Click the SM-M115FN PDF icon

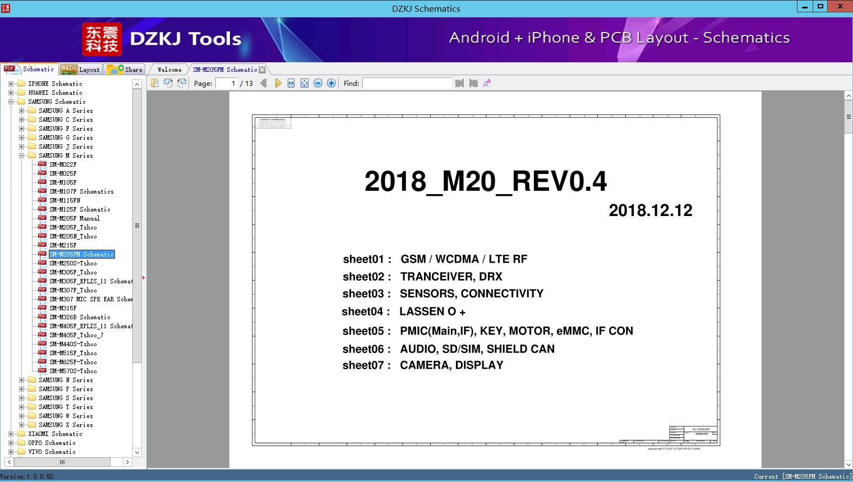point(42,200)
